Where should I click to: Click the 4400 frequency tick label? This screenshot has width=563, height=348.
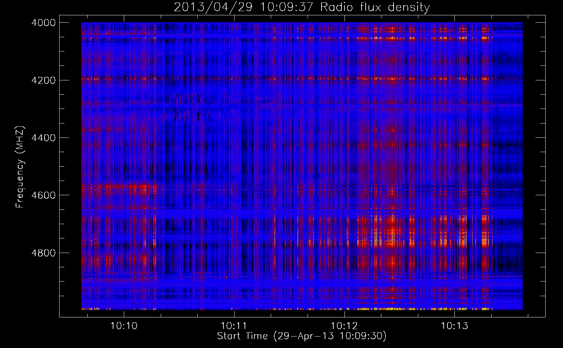(x=43, y=138)
